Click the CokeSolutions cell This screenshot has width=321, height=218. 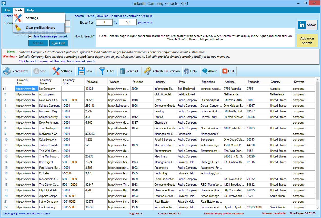pos(50,140)
